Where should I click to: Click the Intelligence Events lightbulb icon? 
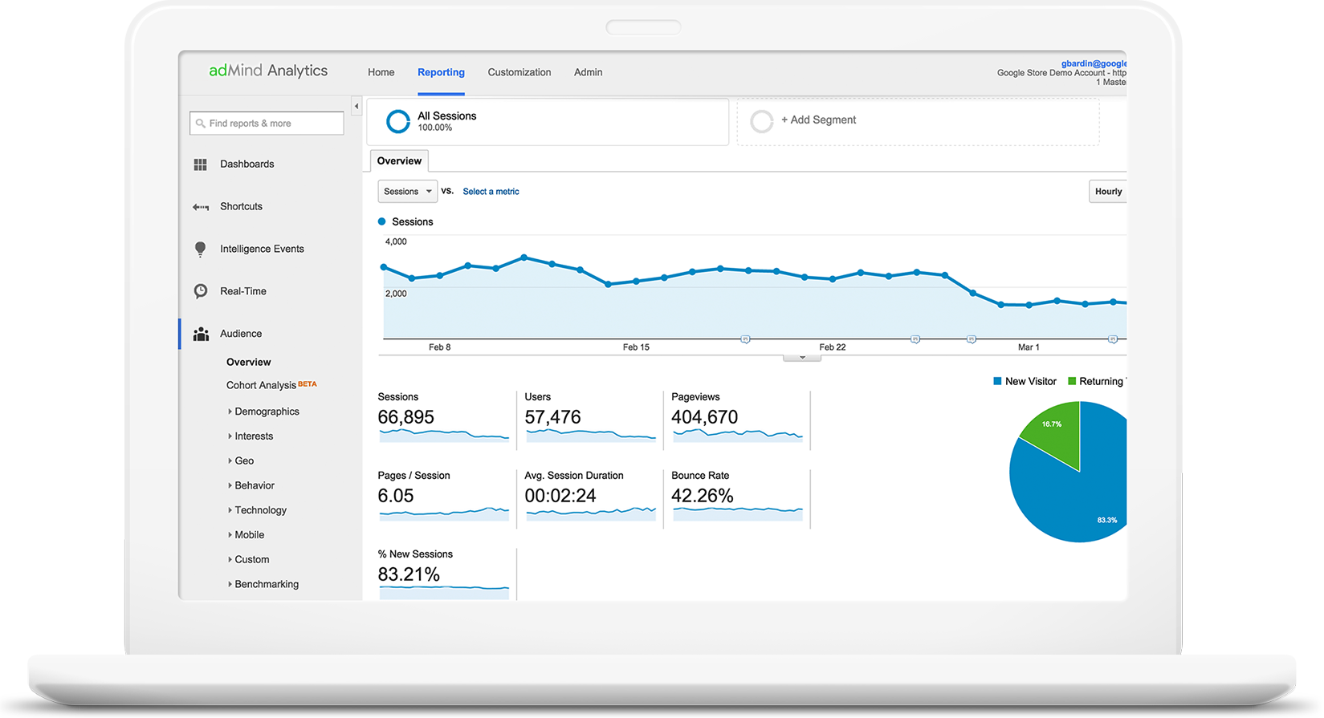[200, 249]
